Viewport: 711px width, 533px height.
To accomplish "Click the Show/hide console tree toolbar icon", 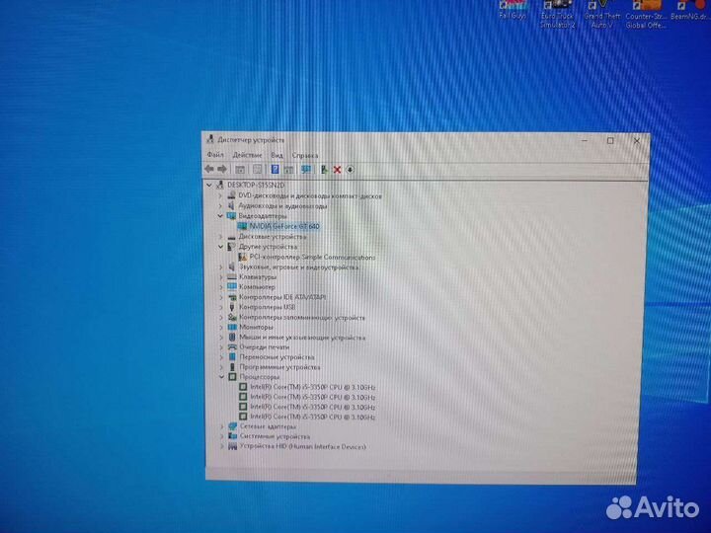I will coord(240,169).
